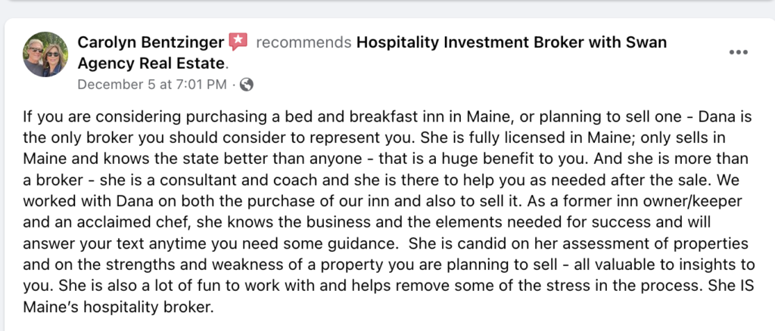
Task: Open Hospitality Investment Broker with Swan page link
Action: point(512,42)
